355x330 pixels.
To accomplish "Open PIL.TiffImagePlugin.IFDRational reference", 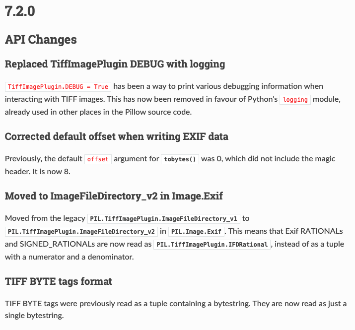I will coord(212,245).
